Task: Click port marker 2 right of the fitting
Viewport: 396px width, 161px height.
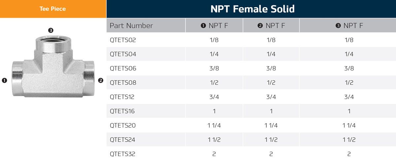Action: click(101, 80)
